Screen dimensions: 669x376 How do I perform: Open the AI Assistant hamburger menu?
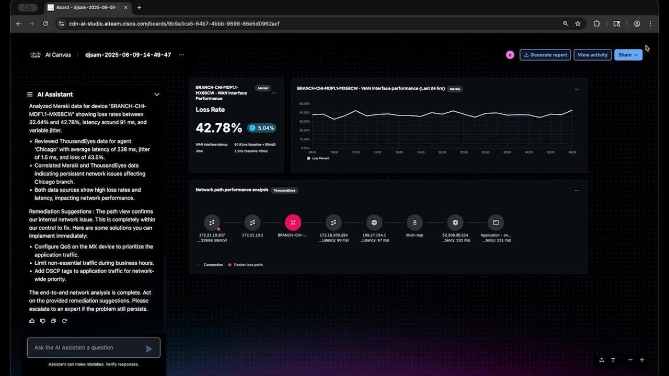30,95
